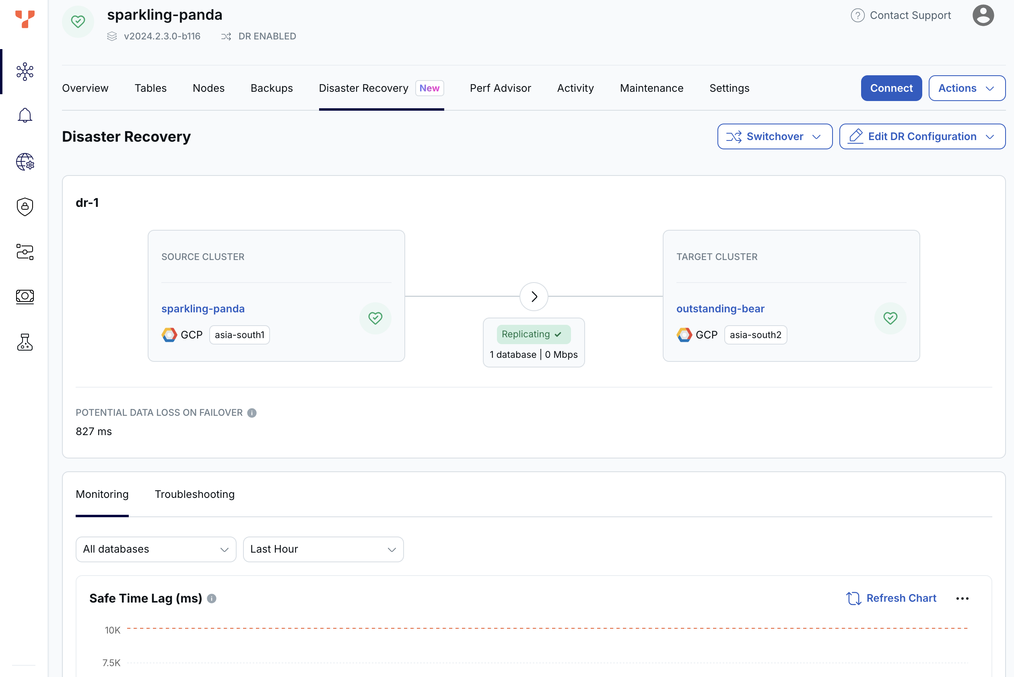Click the replication direction arrow circle

tap(534, 297)
